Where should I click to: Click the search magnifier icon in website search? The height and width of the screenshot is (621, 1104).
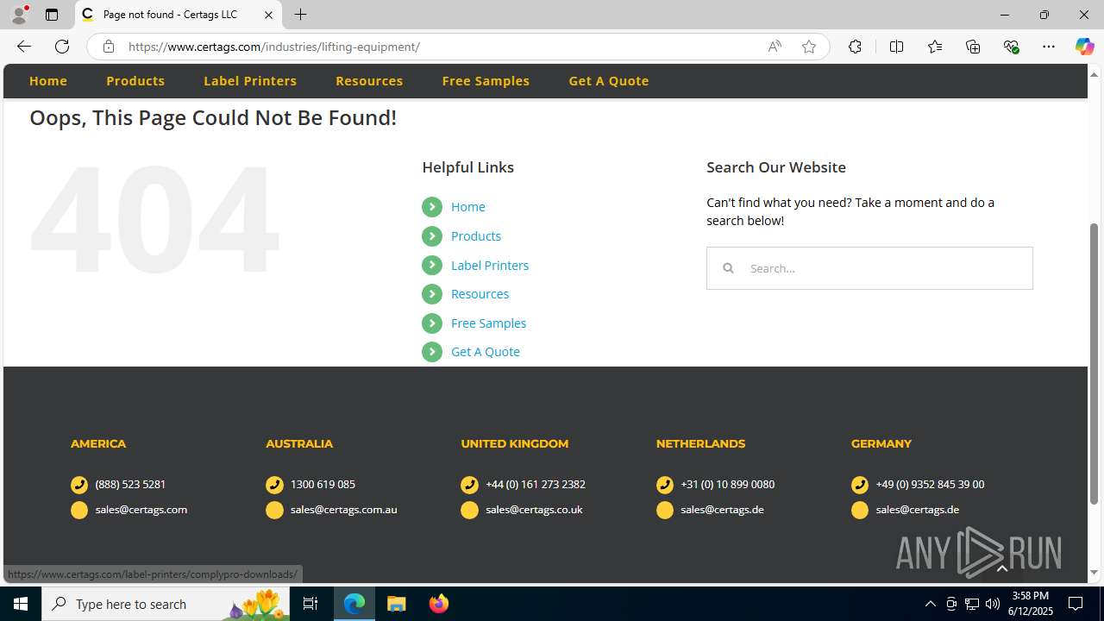click(728, 268)
